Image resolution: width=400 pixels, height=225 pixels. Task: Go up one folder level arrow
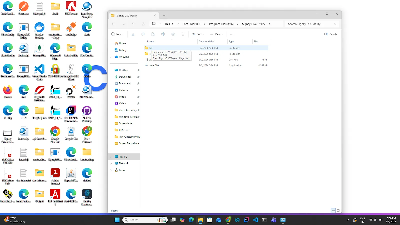(133, 24)
